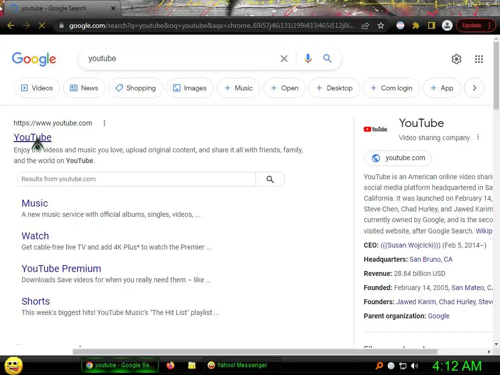Clear the search query with X
Screen dimensions: 500x375
284,59
